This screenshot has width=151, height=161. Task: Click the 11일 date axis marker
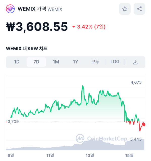pyautogui.click(x=50, y=155)
